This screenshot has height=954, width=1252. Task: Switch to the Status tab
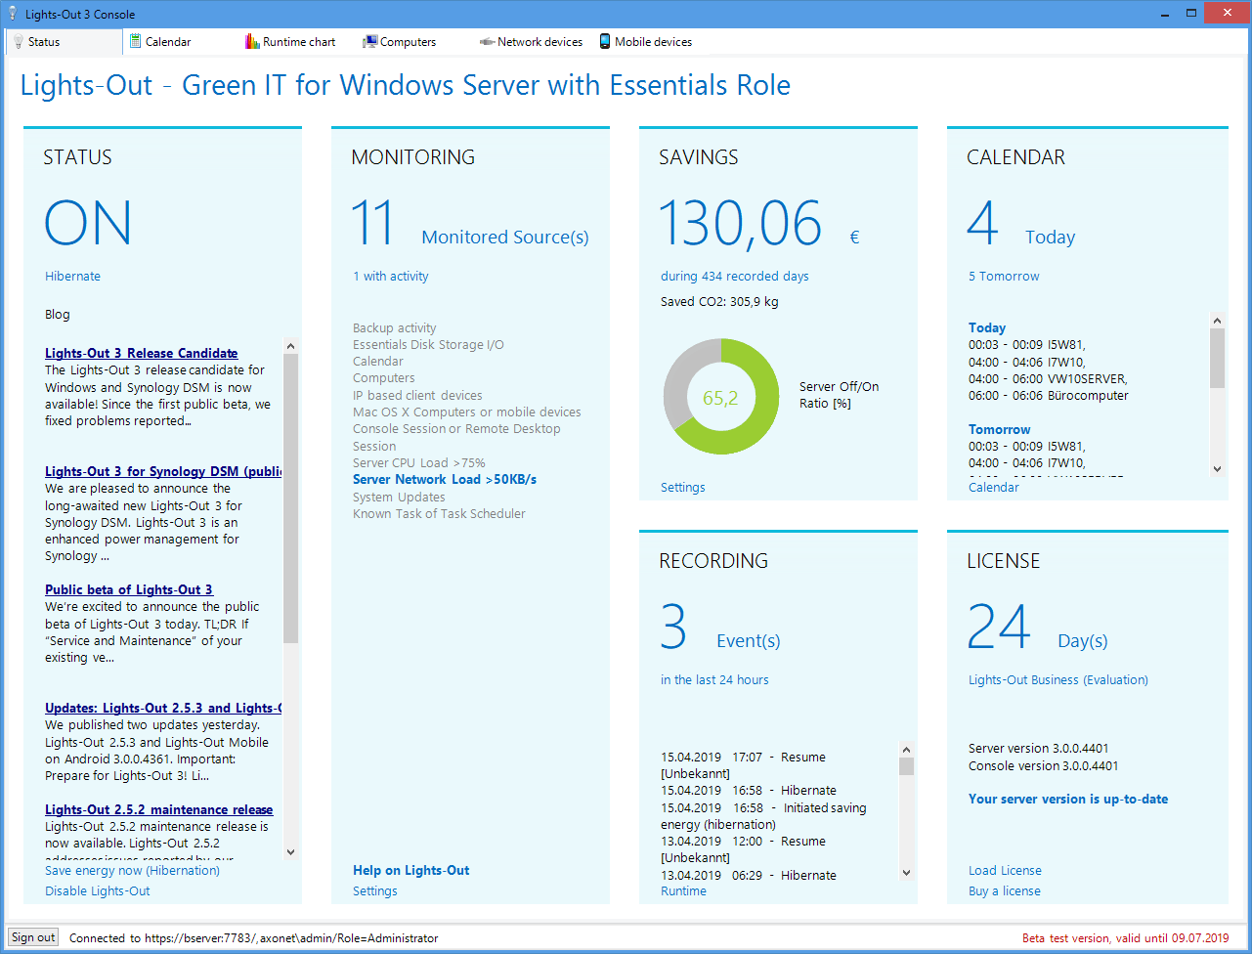[65, 42]
